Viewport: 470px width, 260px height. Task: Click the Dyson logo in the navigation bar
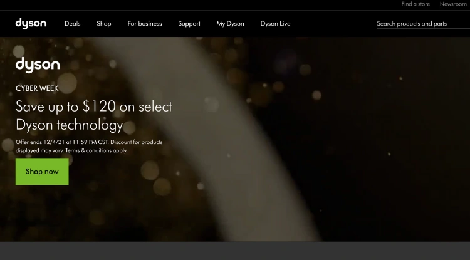click(x=31, y=23)
